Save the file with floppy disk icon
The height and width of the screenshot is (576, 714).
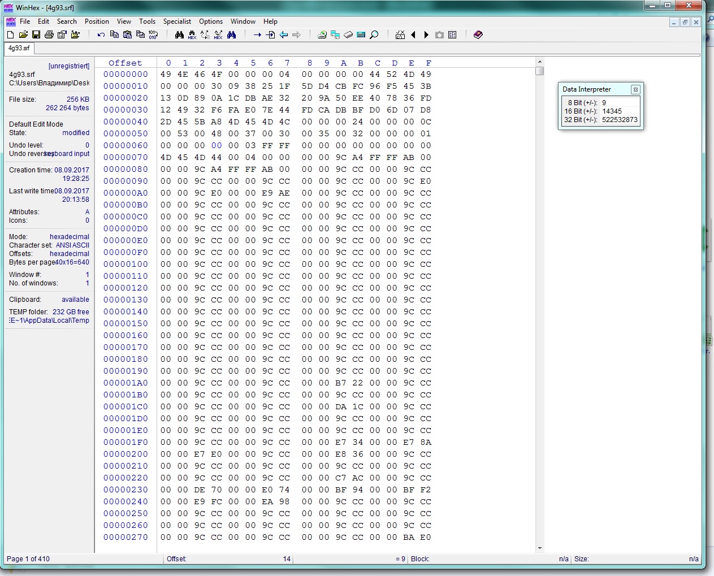(36, 35)
